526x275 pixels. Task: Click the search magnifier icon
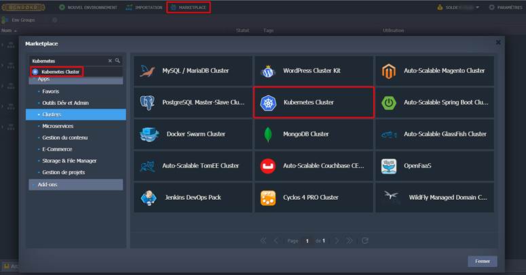click(117, 61)
